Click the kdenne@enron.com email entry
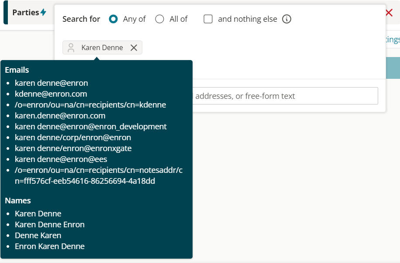Viewport: 400px width, 263px height. (x=51, y=94)
